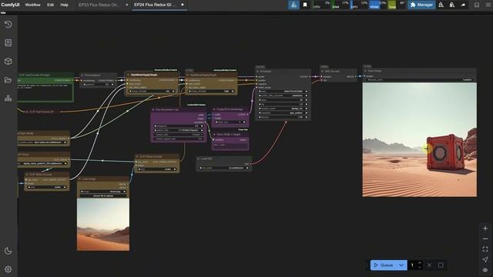Open the vae_name dropdown in Load VAE

pyautogui.click(x=224, y=168)
